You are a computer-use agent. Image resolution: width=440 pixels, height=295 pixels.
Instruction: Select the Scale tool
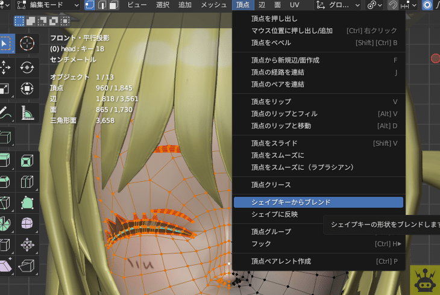pyautogui.click(x=5, y=88)
